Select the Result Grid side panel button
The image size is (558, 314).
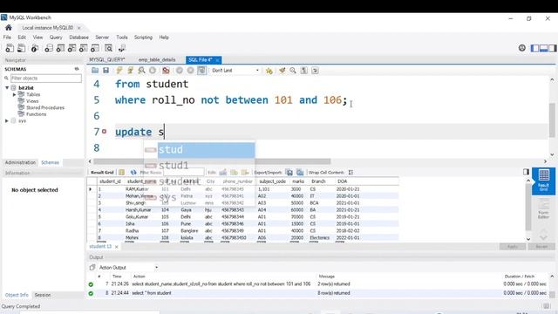[x=543, y=181]
